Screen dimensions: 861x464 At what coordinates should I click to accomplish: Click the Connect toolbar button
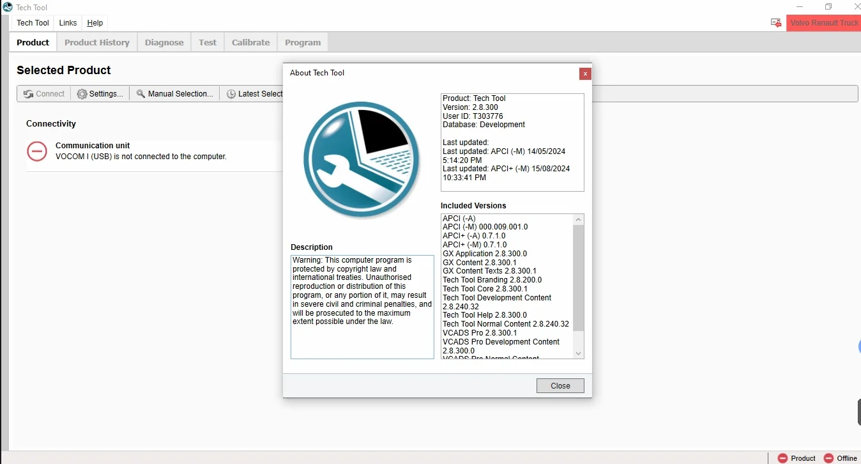pyautogui.click(x=44, y=94)
